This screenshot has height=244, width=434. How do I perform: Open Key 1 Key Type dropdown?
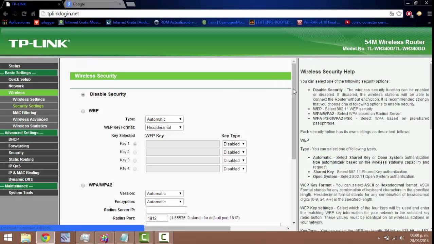tap(234, 144)
